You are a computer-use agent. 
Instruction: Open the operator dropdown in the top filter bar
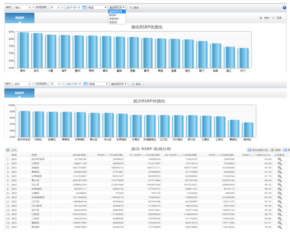[x=97, y=7]
